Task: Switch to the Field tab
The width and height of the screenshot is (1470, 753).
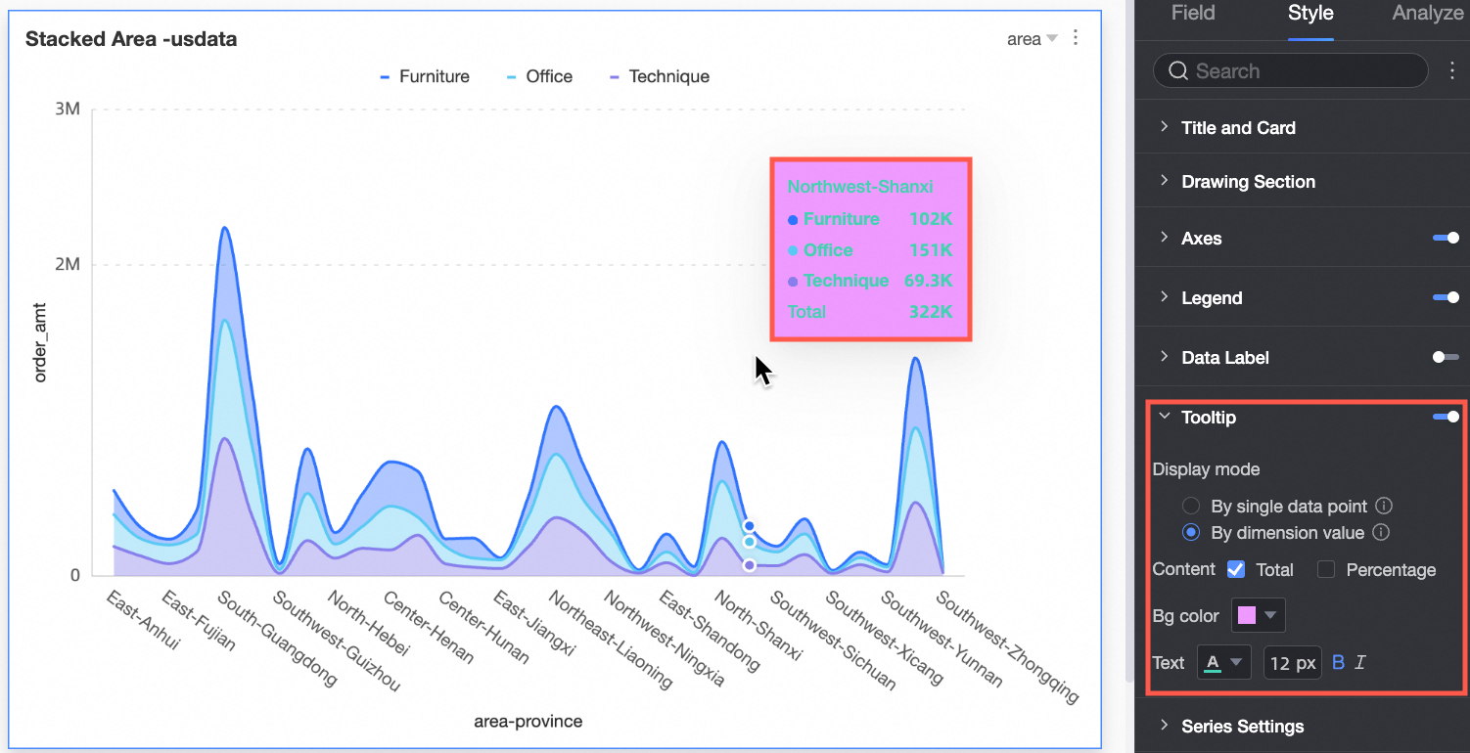Action: pos(1193,13)
